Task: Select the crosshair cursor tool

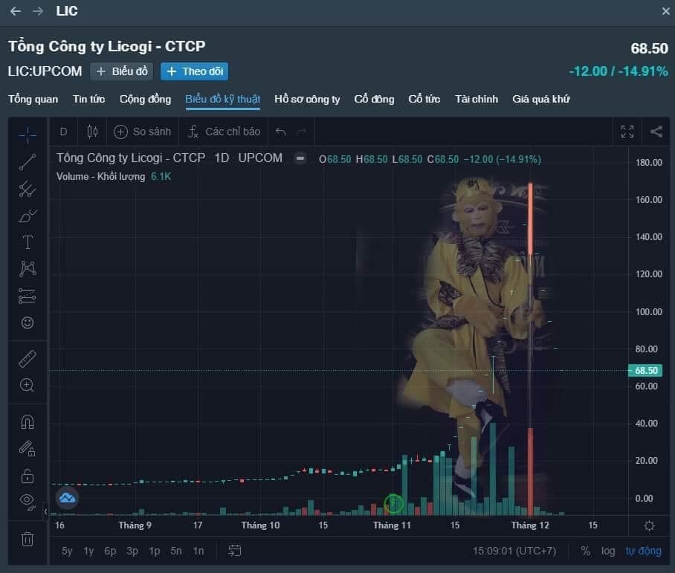Action: 27,135
